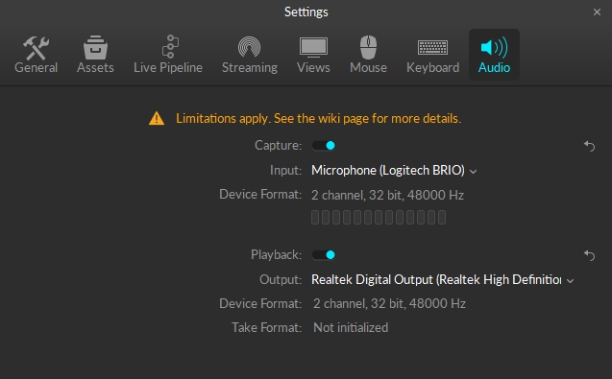Viewport: 612px width, 379px height.
Task: Open the Limitations apply wiki page link
Action: [x=319, y=118]
